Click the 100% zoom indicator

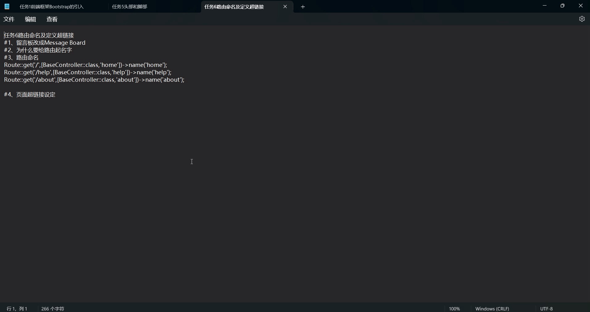(x=455, y=308)
